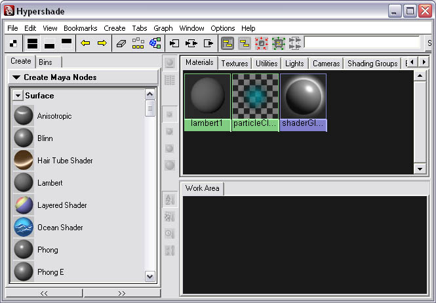Collapse the Surface category arrow
Viewport: 436px width, 303px height.
pos(18,96)
